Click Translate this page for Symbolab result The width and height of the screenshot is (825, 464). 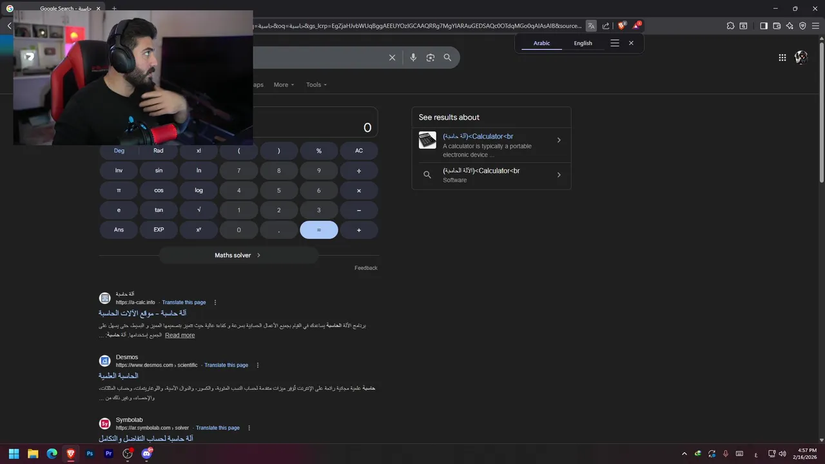[218, 428]
